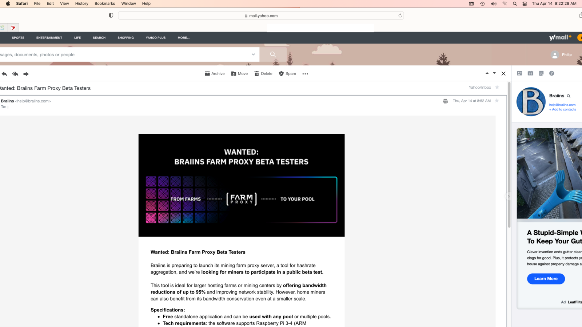The width and height of the screenshot is (582, 327).
Task: Expand the More... navigation menu
Action: [183, 38]
